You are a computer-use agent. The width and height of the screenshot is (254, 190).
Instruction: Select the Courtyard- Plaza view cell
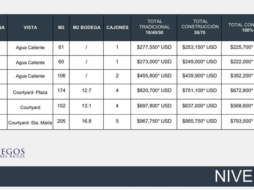(x=30, y=92)
